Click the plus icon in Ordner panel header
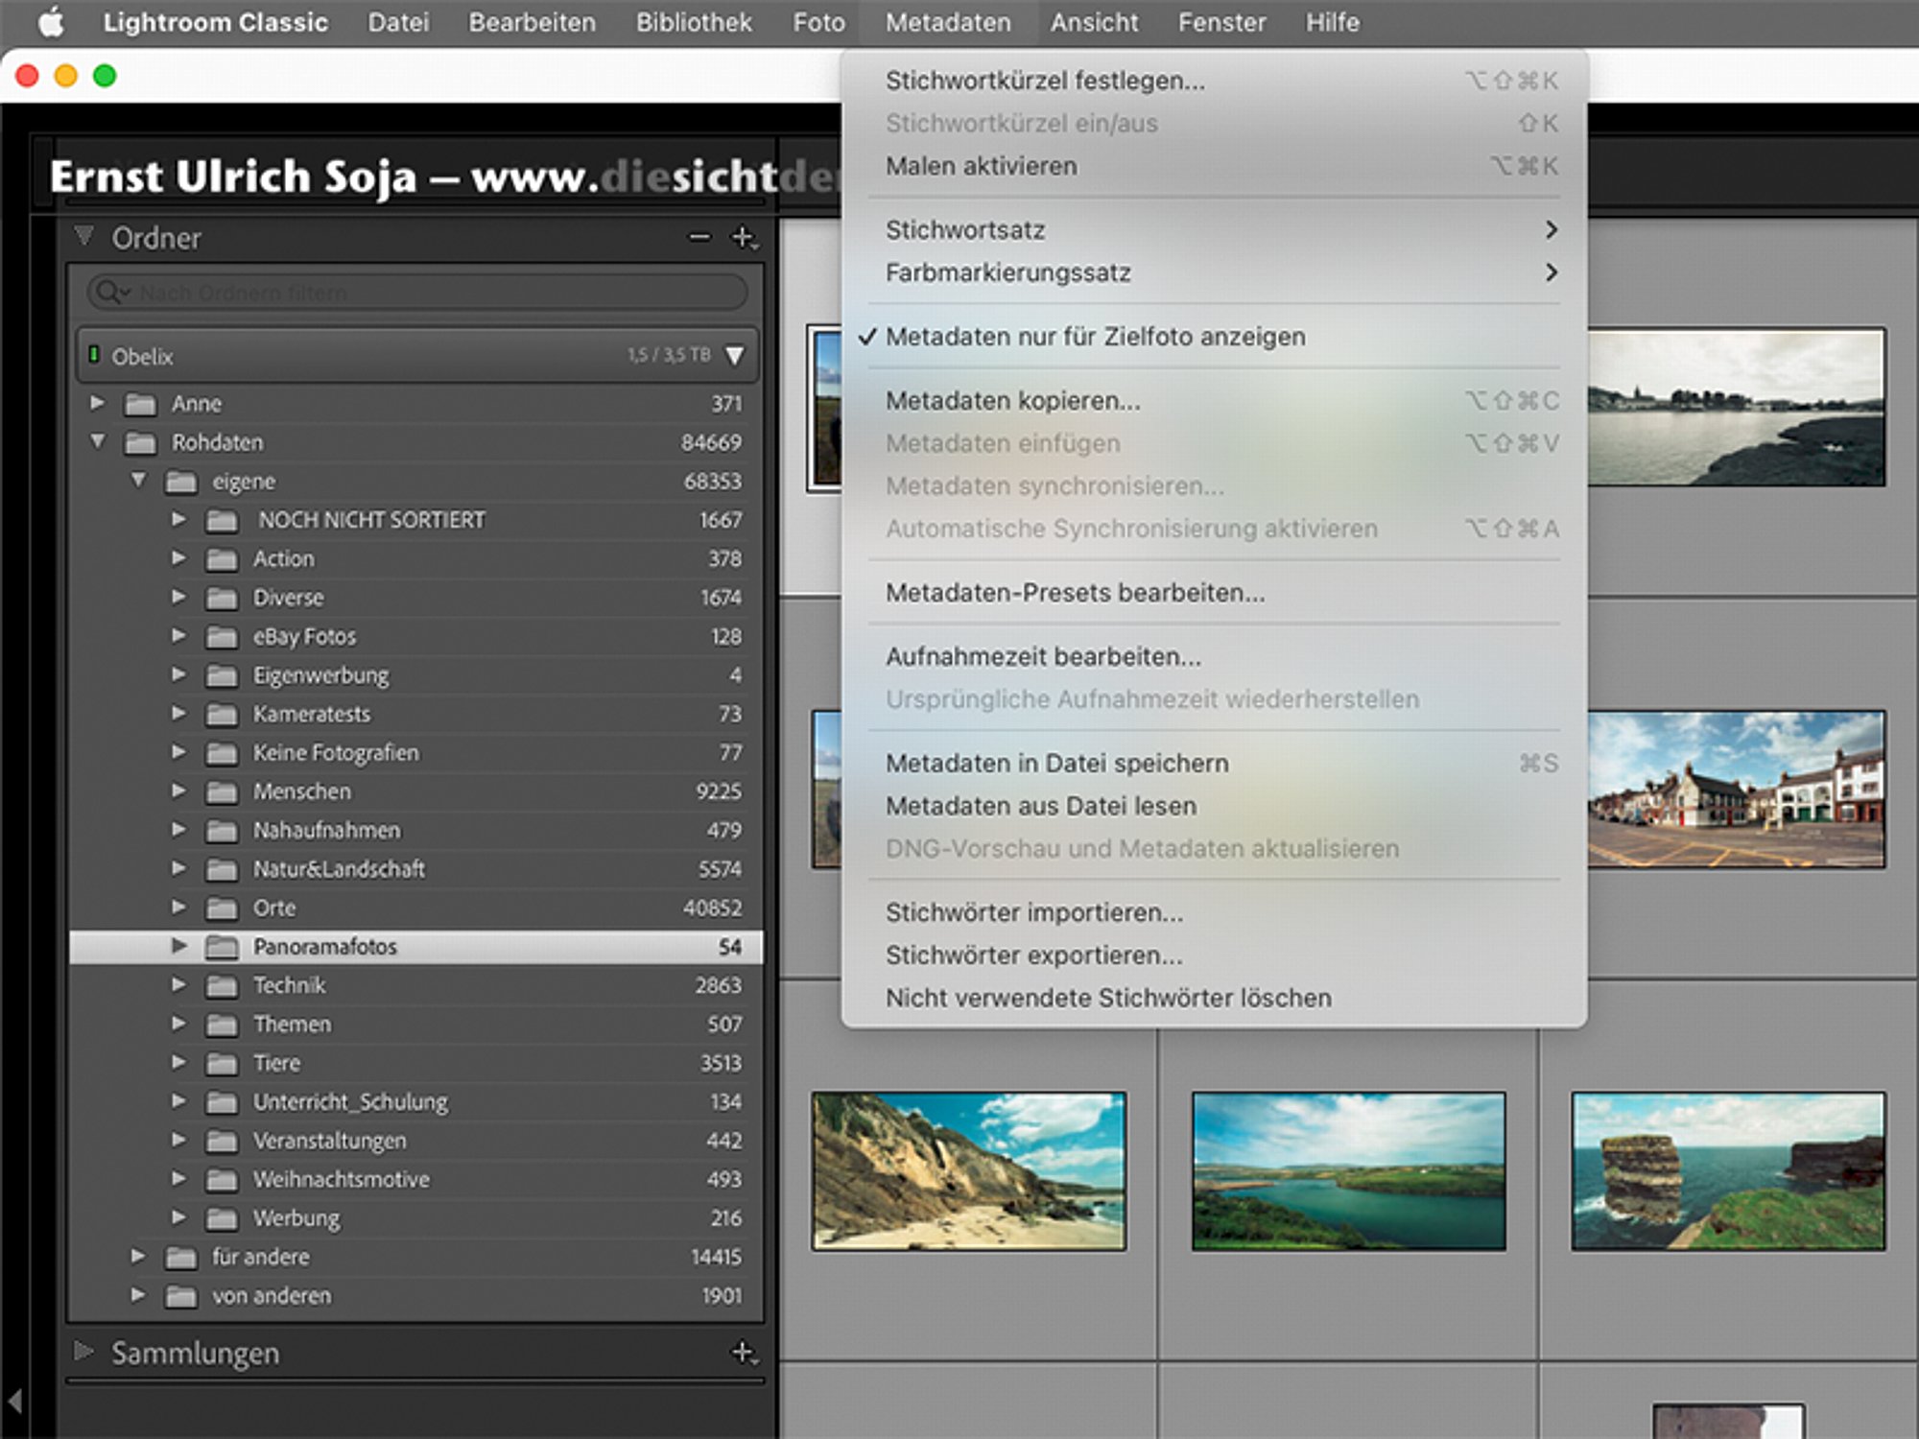 pos(744,237)
